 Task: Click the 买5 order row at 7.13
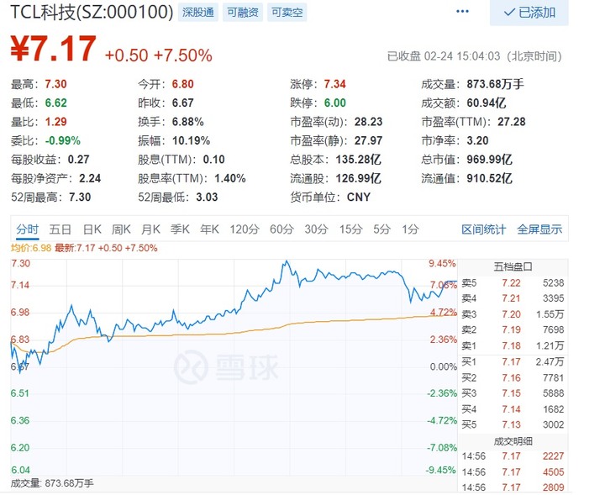pos(513,424)
